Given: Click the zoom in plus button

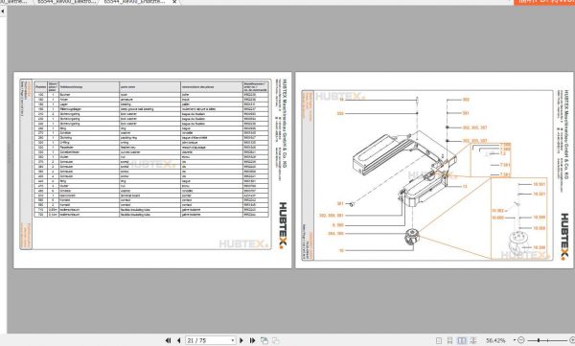Looking at the screenshot, I should pyautogui.click(x=572, y=340).
